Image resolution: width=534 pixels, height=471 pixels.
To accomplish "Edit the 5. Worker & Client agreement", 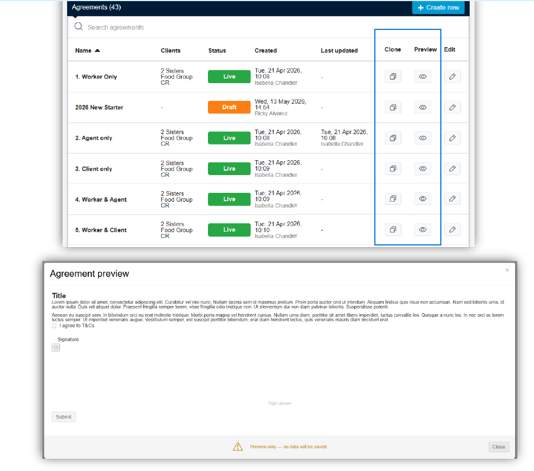I will 452,229.
